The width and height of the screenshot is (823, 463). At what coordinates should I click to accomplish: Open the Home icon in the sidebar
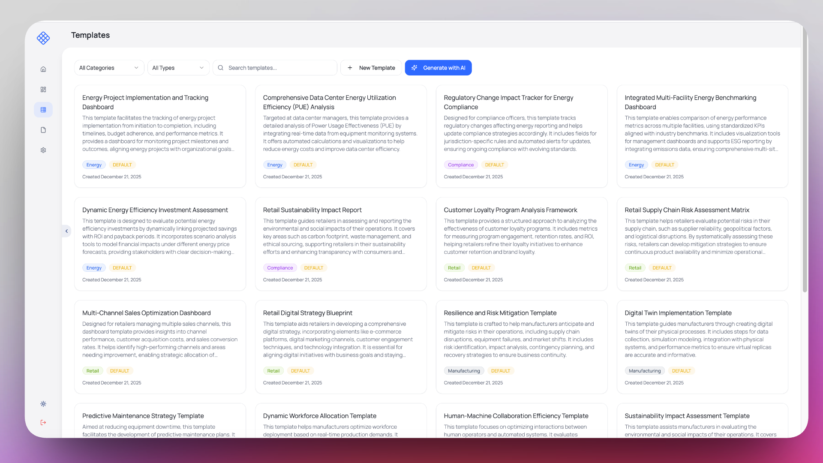[43, 69]
